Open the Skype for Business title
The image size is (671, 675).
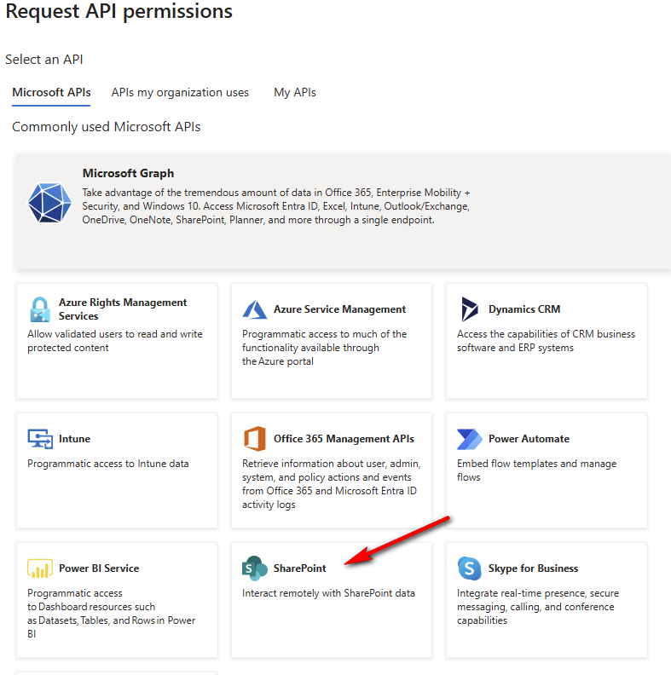pyautogui.click(x=533, y=568)
